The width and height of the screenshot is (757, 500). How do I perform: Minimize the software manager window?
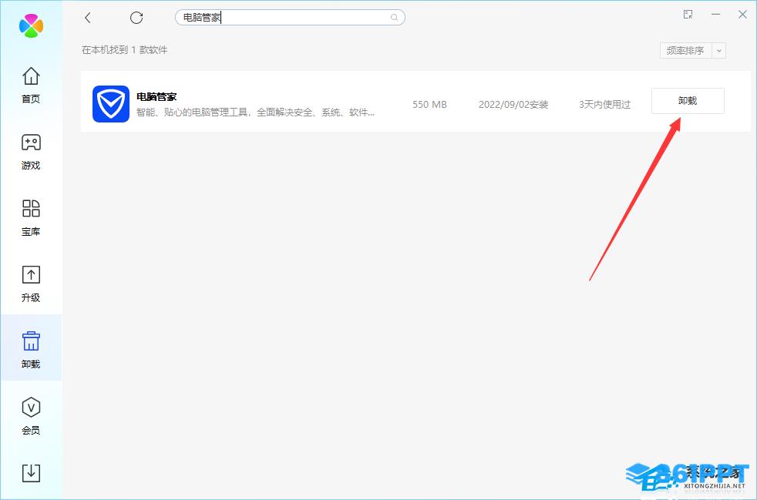point(715,15)
